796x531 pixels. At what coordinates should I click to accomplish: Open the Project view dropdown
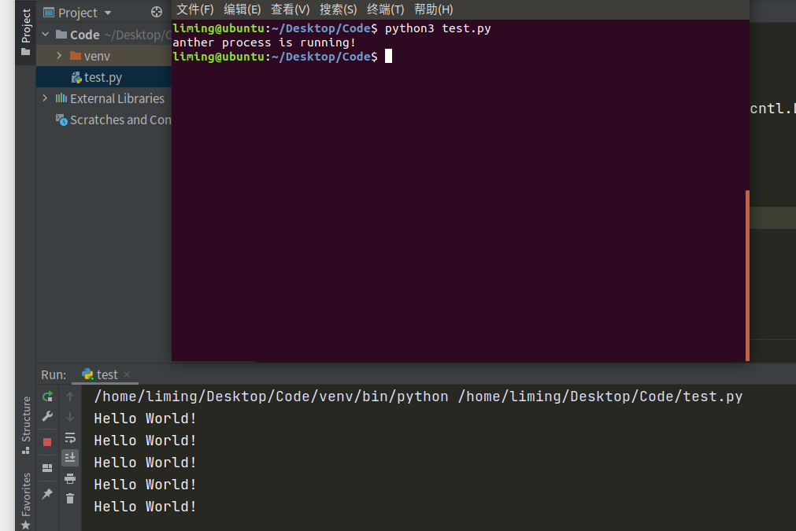[107, 12]
